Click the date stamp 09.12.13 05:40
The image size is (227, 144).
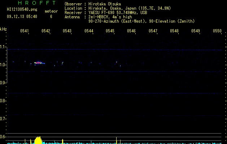pyautogui.click(x=22, y=17)
